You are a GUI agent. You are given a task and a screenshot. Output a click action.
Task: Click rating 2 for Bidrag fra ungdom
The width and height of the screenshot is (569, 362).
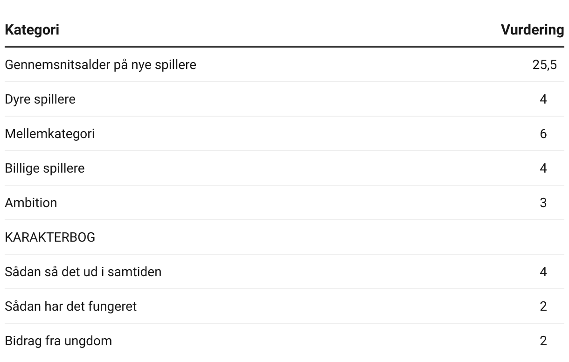coord(543,341)
